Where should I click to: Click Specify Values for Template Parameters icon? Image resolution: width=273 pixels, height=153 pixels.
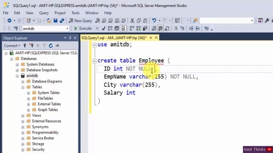[206, 28]
